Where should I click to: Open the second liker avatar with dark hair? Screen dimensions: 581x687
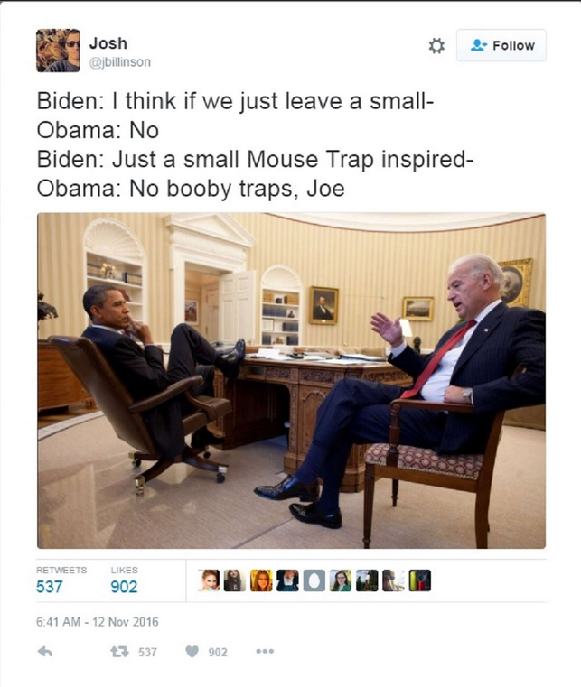pyautogui.click(x=235, y=580)
